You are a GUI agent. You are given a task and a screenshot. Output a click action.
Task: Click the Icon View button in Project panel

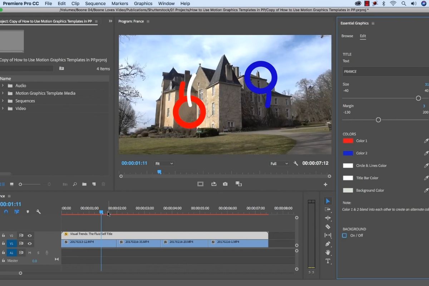point(12,184)
